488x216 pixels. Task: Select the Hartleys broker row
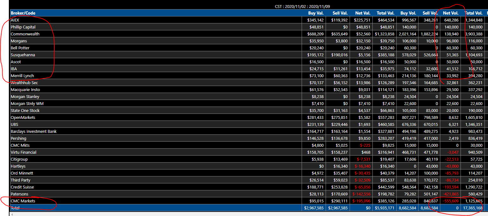[x=249, y=166]
